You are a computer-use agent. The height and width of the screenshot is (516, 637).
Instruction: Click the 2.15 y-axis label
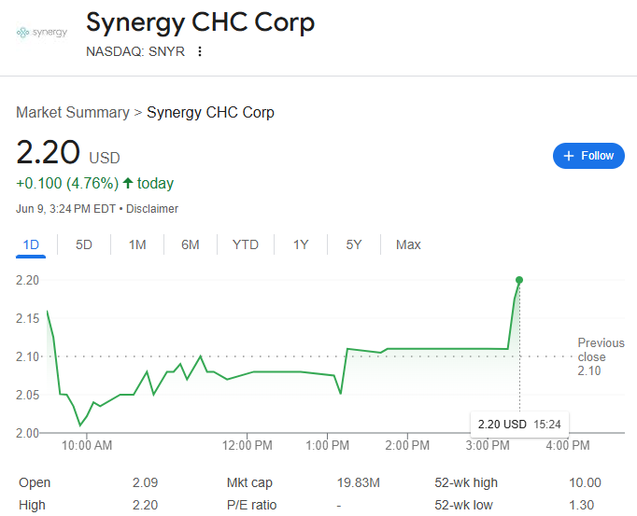tap(27, 318)
